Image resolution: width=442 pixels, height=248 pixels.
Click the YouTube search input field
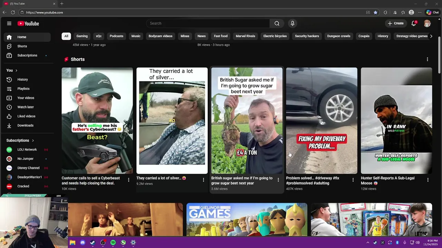tap(208, 23)
